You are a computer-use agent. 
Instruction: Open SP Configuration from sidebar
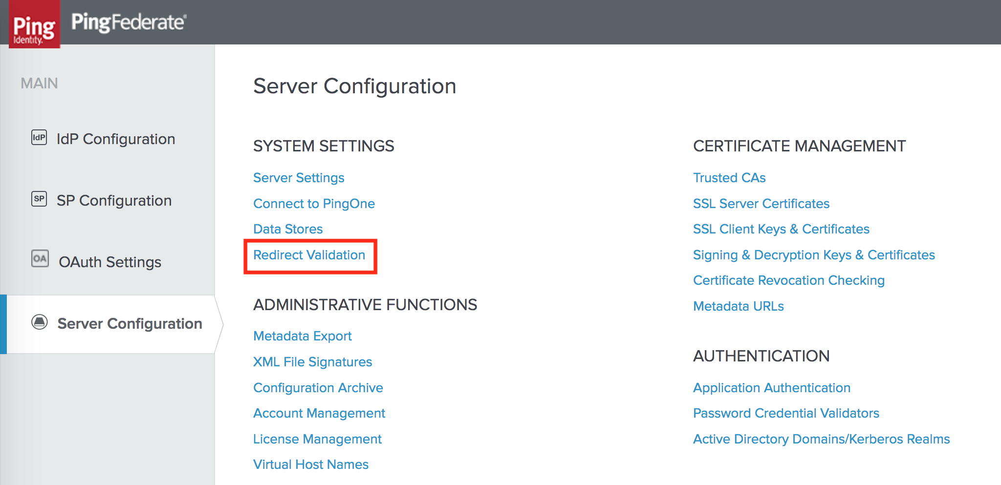[115, 200]
